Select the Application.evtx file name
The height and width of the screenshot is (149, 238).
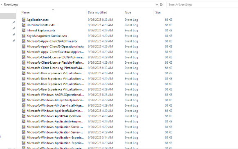point(38,20)
